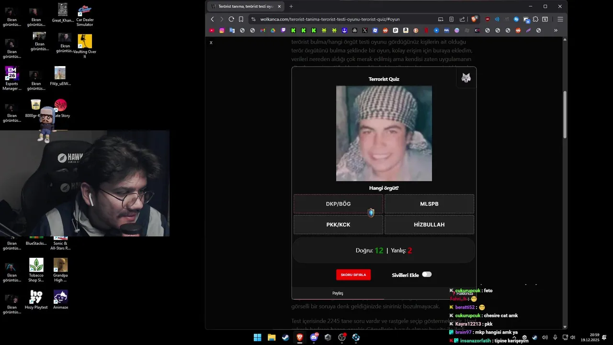Viewport: 613px width, 345px height.
Task: Open BlueStacks desktop icon
Action: coord(36,241)
